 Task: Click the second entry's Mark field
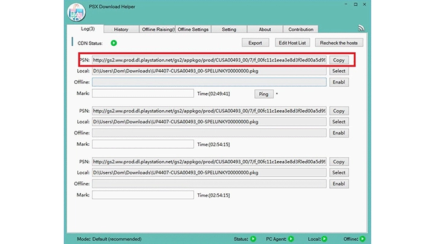tap(143, 144)
